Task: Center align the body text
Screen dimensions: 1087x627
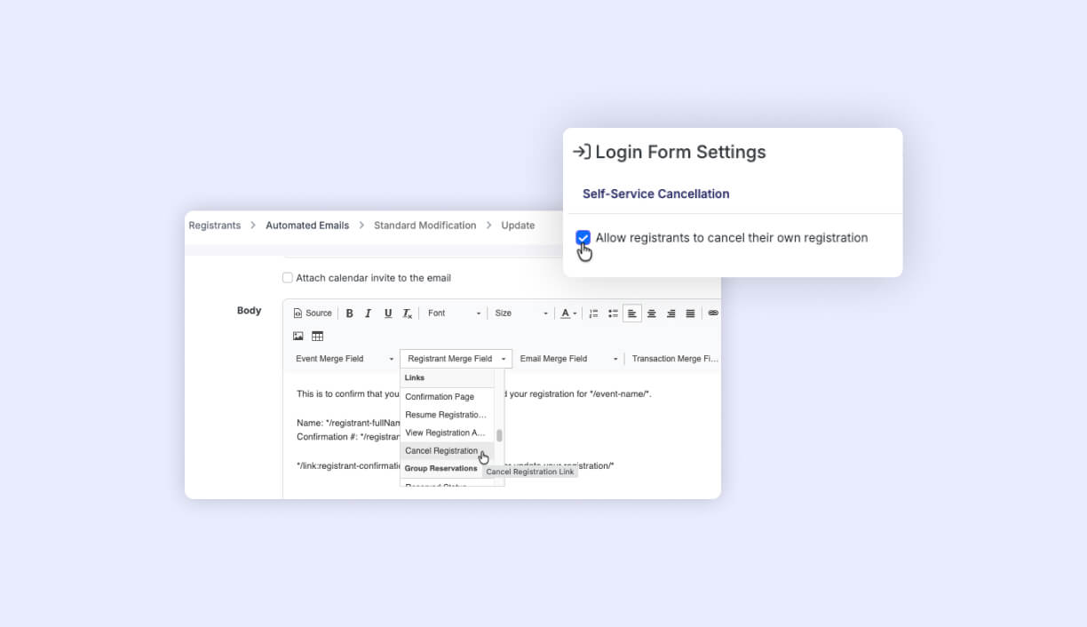Action: click(x=652, y=313)
